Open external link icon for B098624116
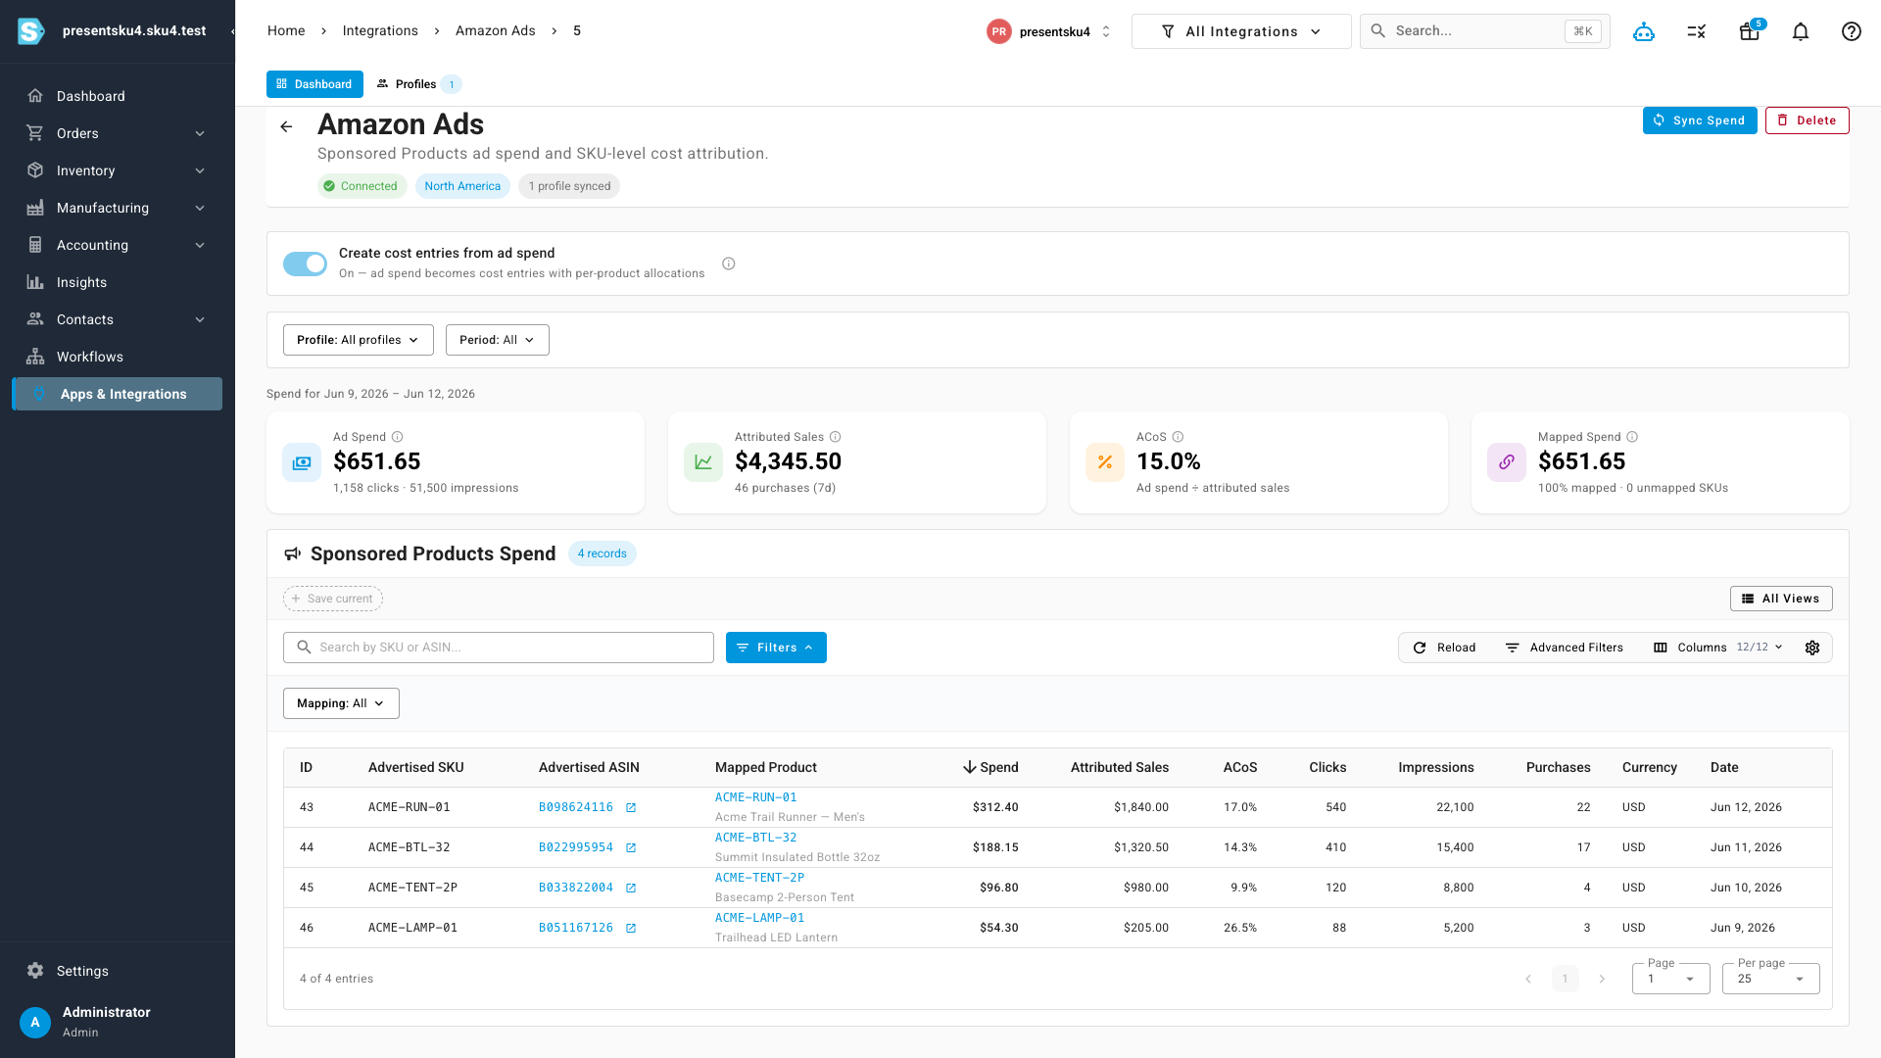 (631, 808)
